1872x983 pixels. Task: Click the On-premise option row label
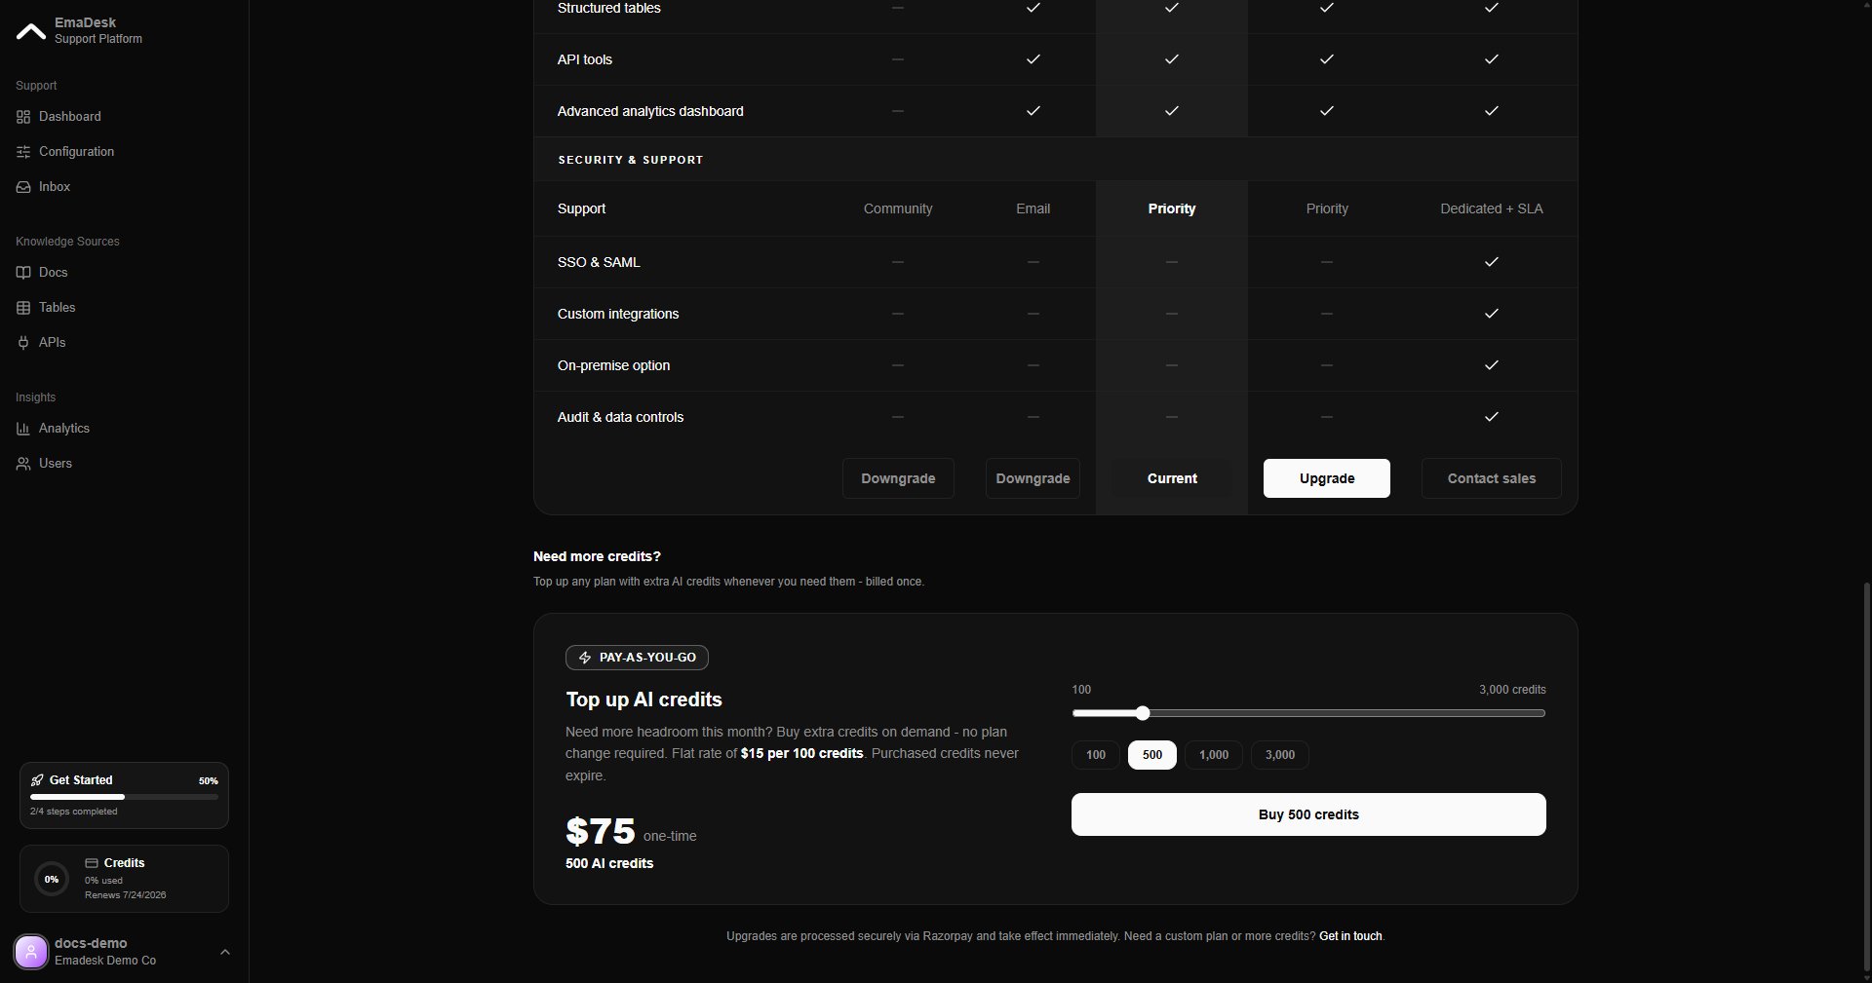coord(613,365)
